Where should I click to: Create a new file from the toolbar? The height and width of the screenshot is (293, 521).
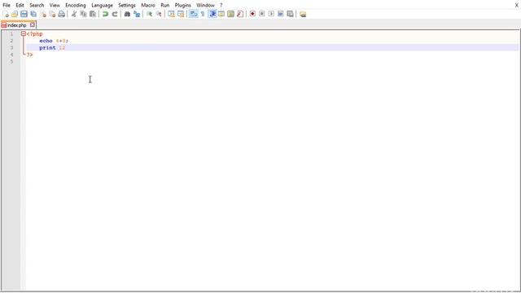(6, 14)
